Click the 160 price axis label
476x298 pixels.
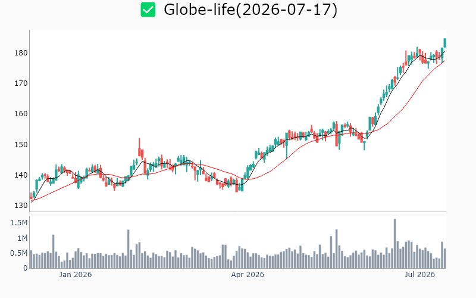pos(21,114)
